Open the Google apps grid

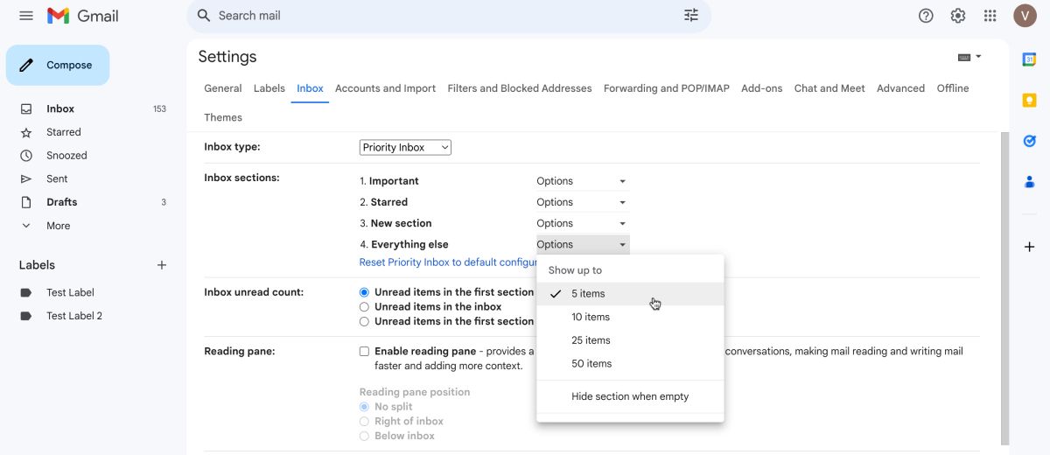990,16
